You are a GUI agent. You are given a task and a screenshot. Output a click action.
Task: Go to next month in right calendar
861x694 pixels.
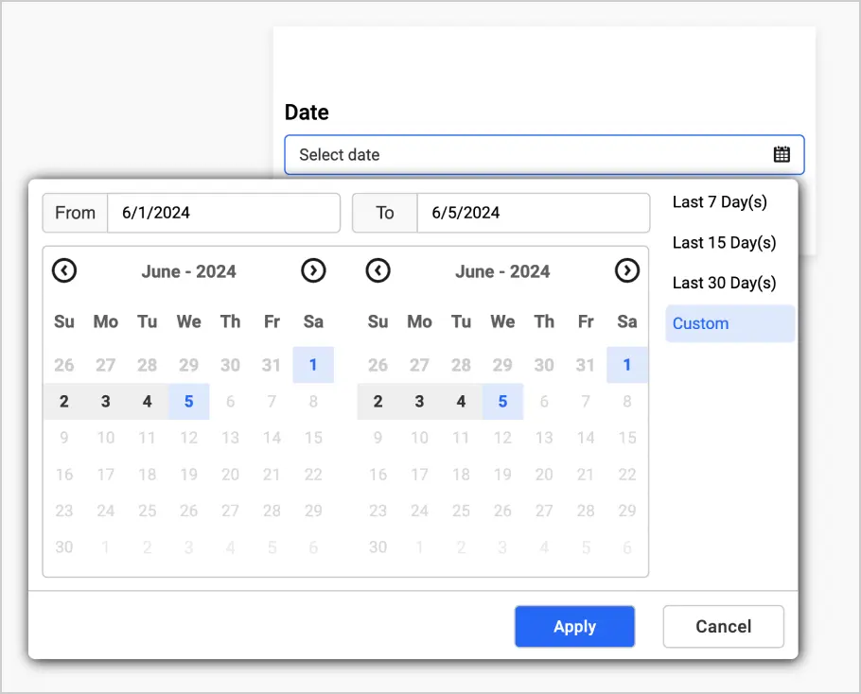click(626, 271)
